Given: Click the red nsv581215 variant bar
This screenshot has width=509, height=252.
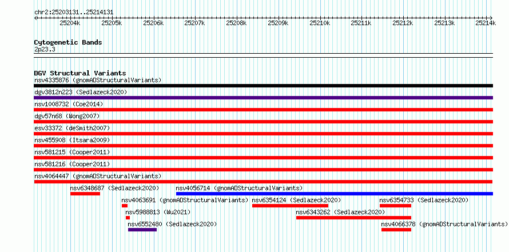Looking at the screenshot, I should [264, 158].
